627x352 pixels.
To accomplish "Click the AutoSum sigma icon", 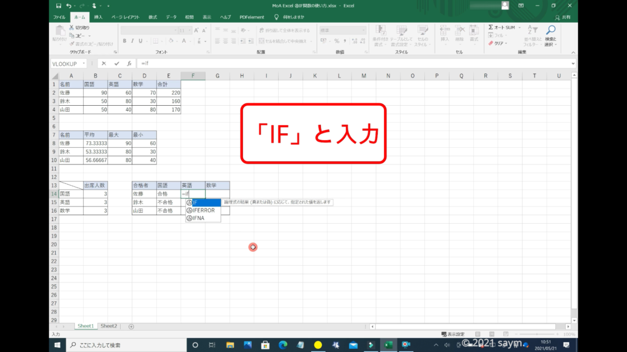I will 491,28.
